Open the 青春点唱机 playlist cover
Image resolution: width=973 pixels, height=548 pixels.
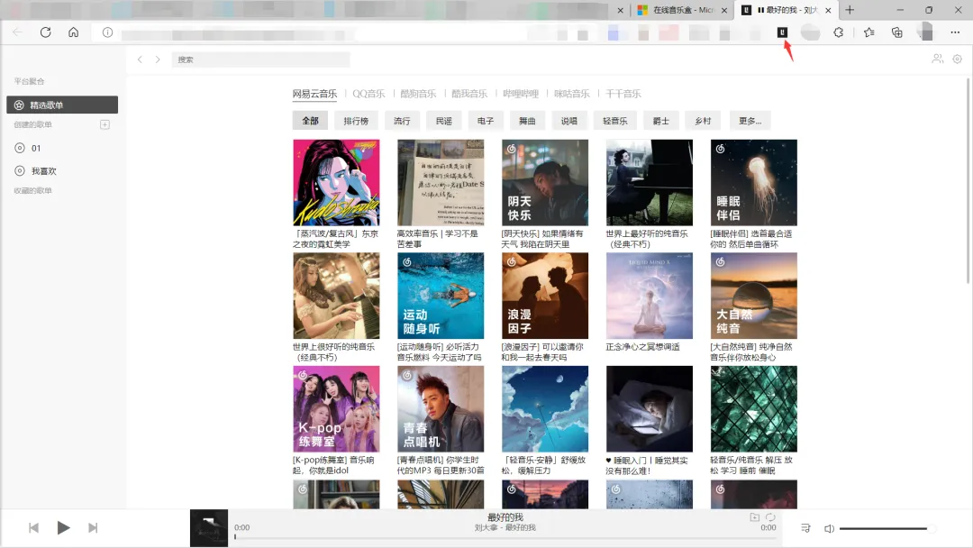(441, 409)
